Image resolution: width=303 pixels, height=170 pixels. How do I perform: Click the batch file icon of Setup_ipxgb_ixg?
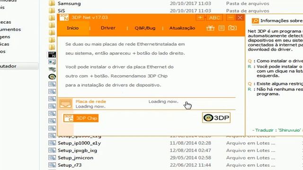52,150
